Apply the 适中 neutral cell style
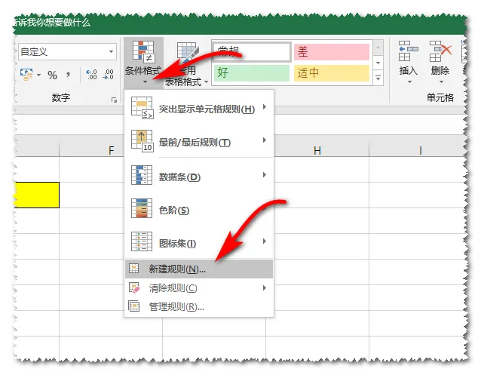Image resolution: width=481 pixels, height=375 pixels. point(331,72)
